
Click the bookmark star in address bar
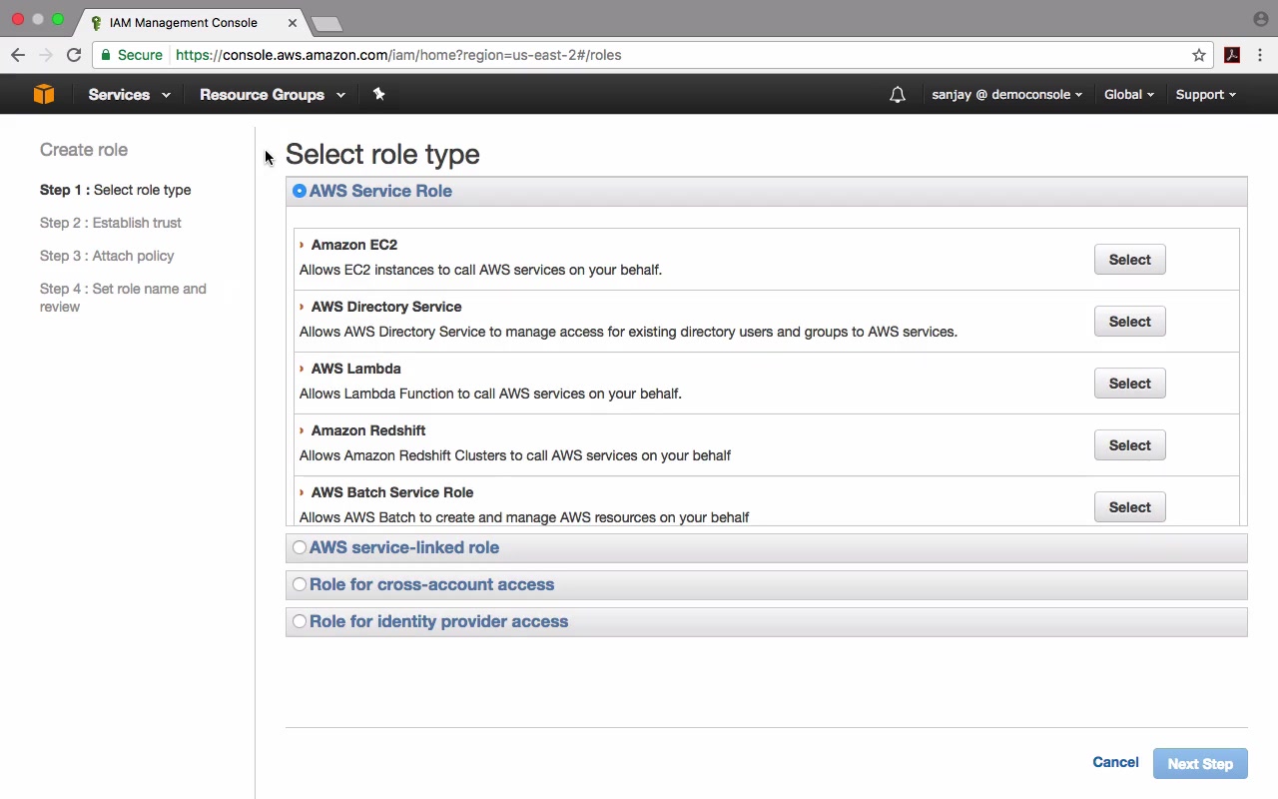pyautogui.click(x=1199, y=55)
